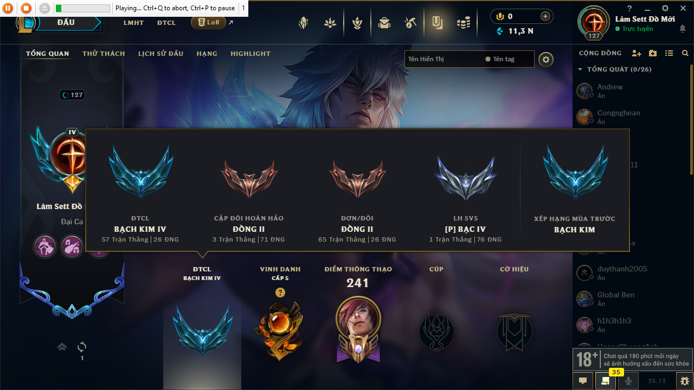Click the chat bubble icon at bottom

pos(583,381)
